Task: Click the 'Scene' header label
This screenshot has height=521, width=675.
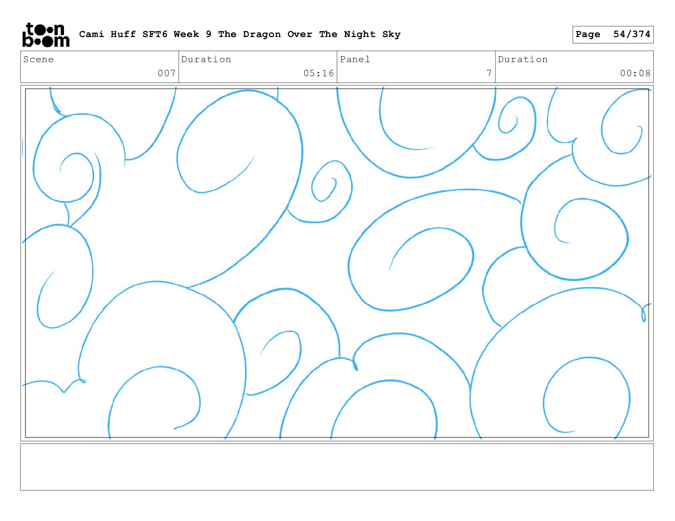Action: tap(38, 60)
